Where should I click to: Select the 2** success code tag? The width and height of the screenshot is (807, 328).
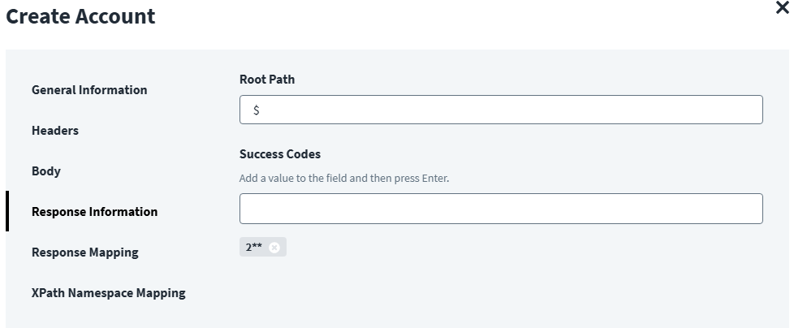pyautogui.click(x=254, y=248)
